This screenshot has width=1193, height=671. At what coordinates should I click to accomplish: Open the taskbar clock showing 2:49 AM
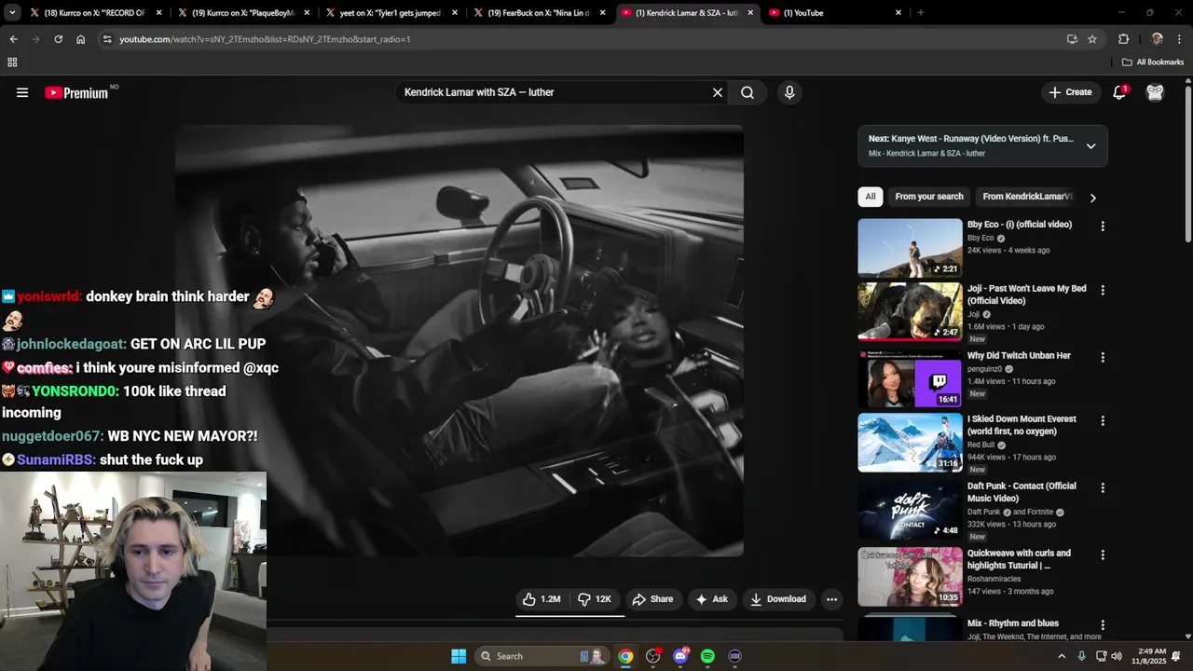tap(1148, 656)
